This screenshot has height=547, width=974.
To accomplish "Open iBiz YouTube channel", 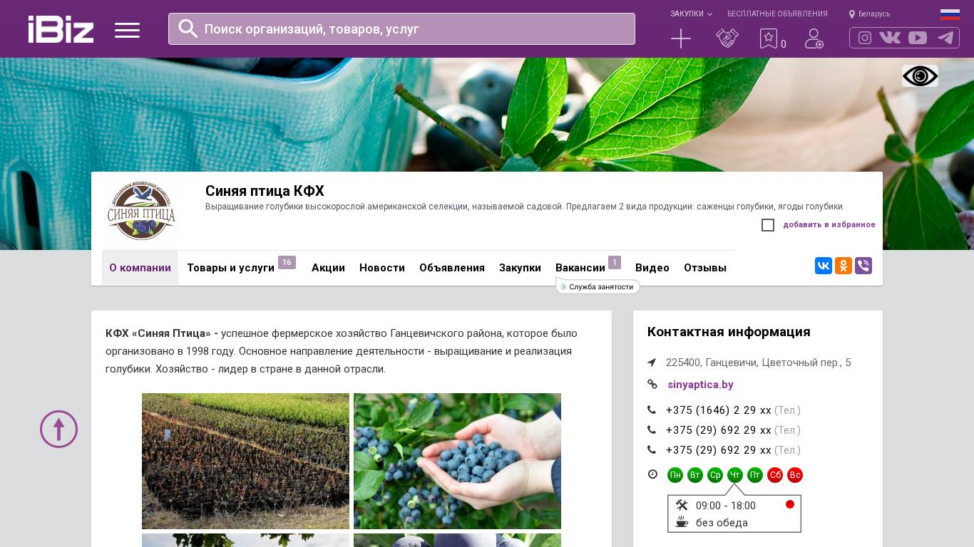I will 918,38.
